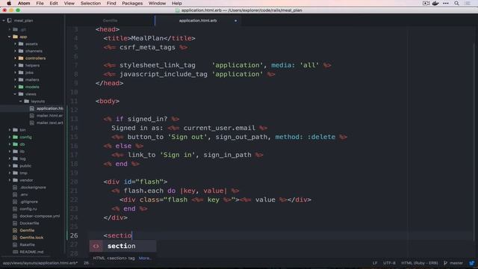The height and width of the screenshot is (269, 478).
Task: Open the Packages menu
Action: [x=132, y=3]
